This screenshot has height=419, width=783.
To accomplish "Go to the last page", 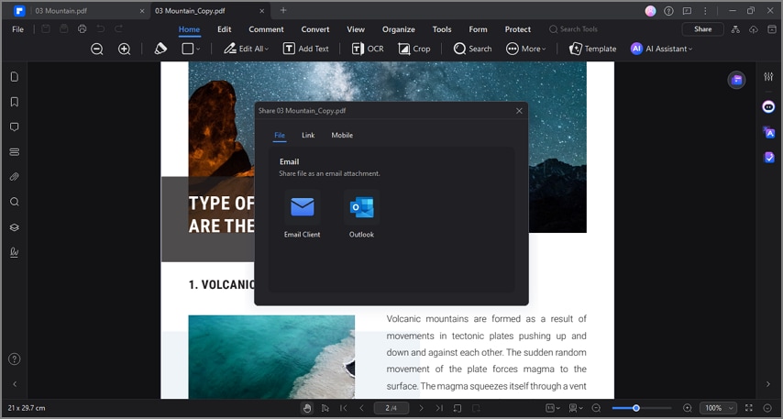I will pyautogui.click(x=439, y=408).
